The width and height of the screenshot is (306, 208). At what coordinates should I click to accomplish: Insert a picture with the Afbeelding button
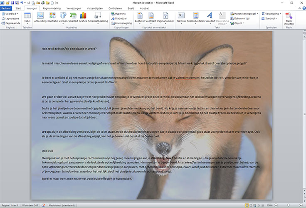(40, 17)
